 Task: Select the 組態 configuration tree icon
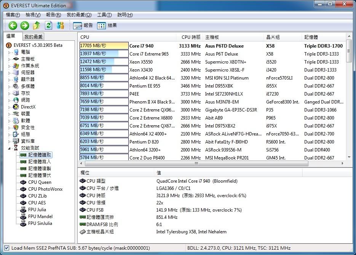pyautogui.click(x=16, y=134)
